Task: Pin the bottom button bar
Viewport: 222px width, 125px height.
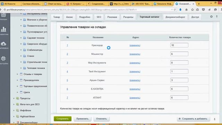Action: tap(215, 119)
